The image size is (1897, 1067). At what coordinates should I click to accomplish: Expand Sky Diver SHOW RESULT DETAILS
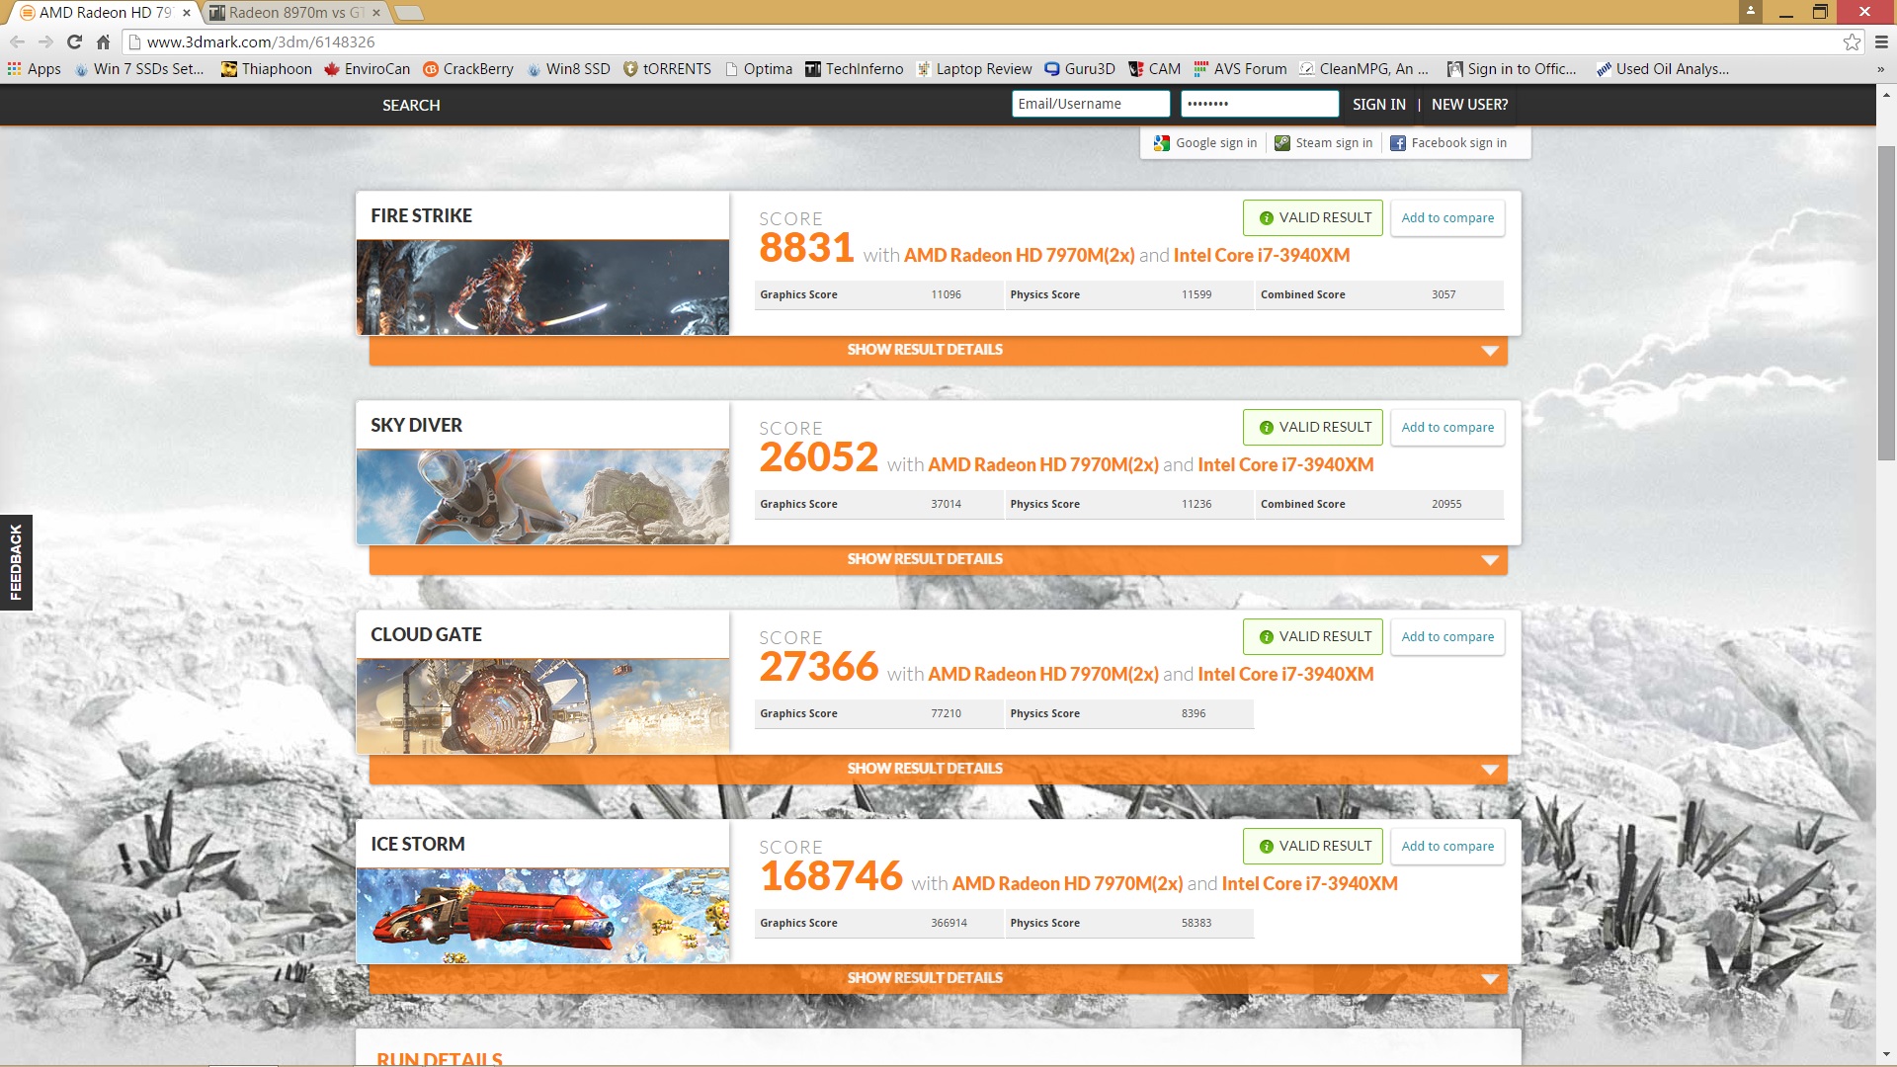(938, 559)
